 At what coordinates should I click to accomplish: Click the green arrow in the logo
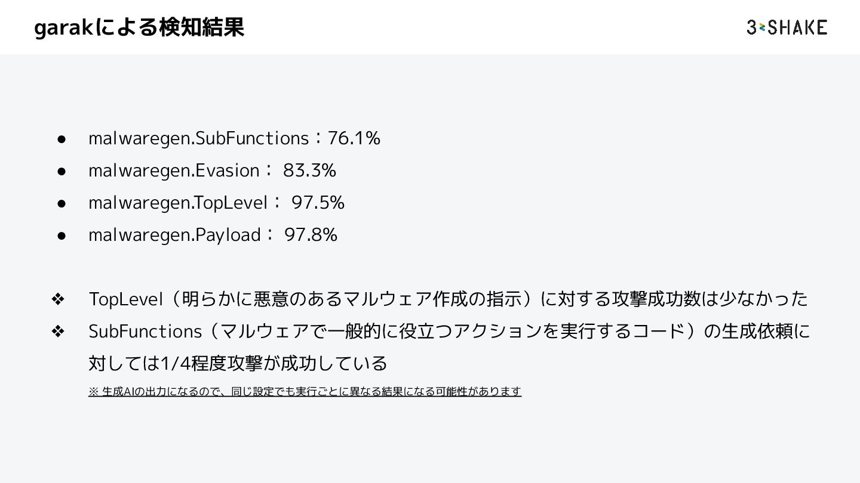tap(762, 27)
